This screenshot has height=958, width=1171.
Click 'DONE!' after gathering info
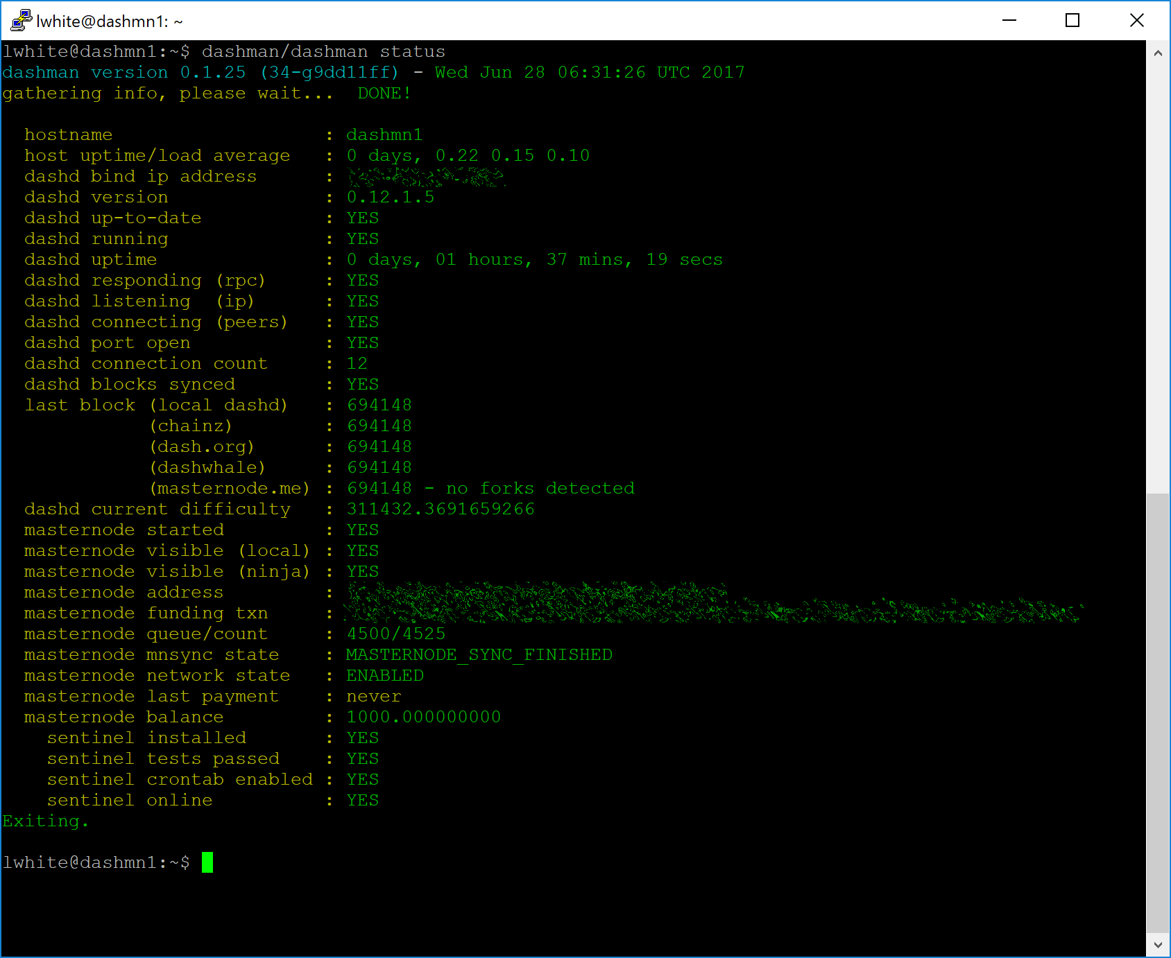(384, 94)
